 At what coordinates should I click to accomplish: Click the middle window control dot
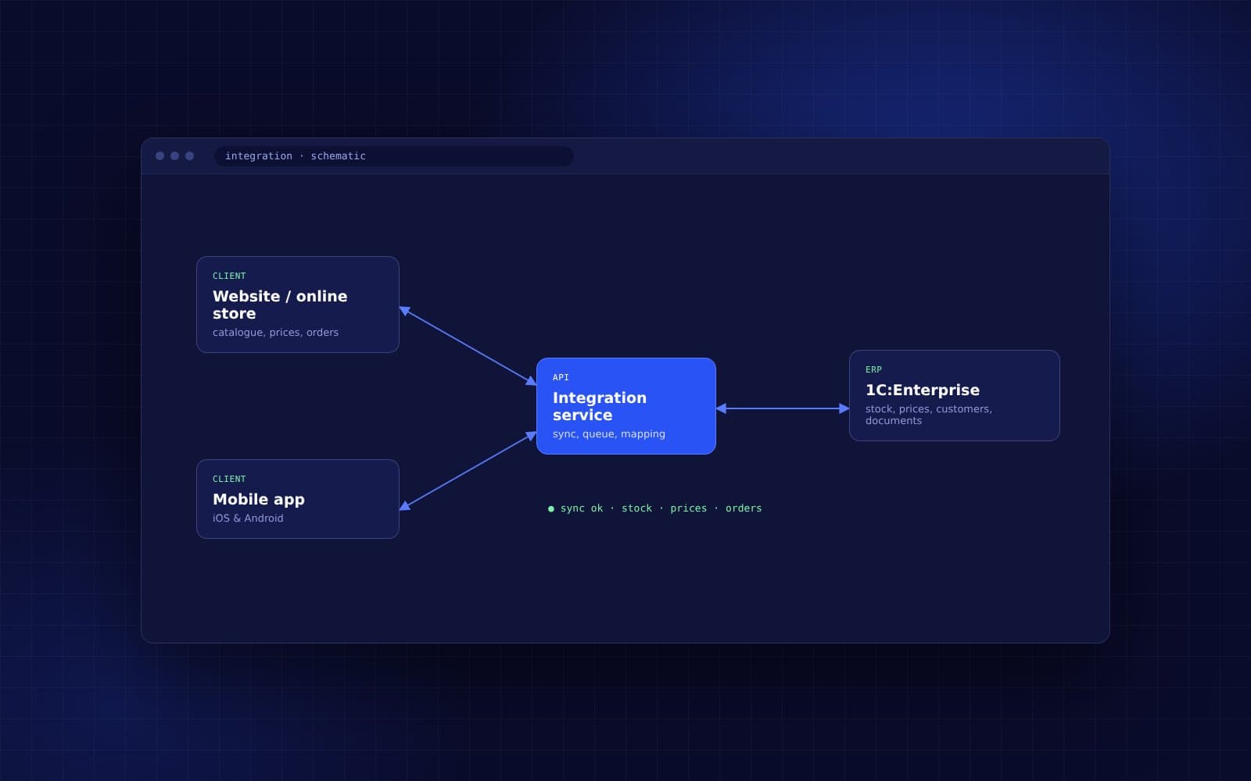pyautogui.click(x=175, y=156)
